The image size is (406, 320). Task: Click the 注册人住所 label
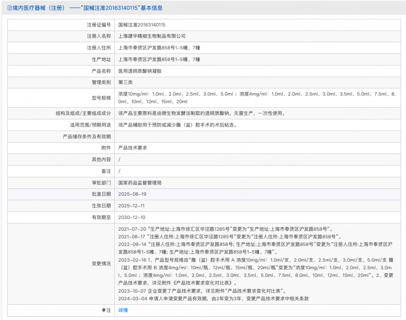[x=99, y=48]
